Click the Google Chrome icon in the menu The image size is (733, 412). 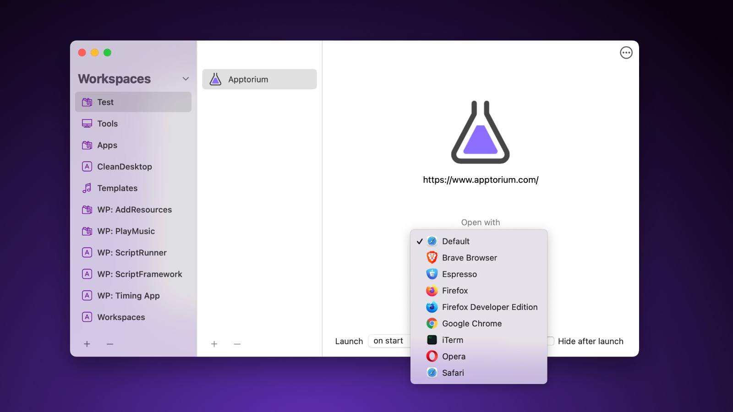point(432,324)
